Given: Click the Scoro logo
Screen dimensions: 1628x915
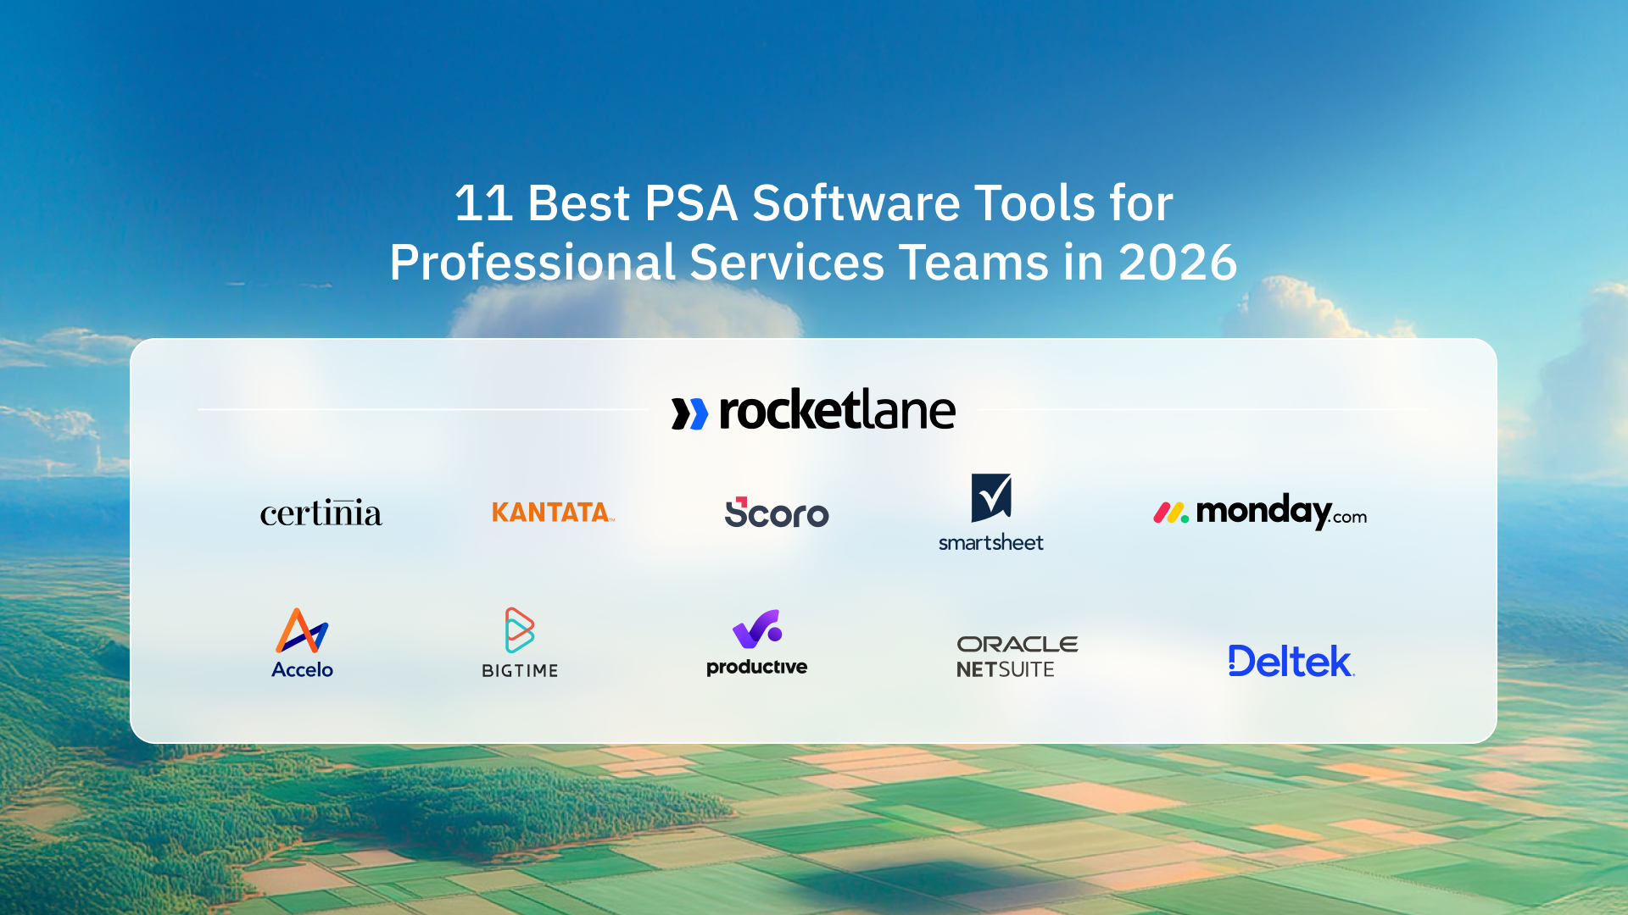Looking at the screenshot, I should coord(777,513).
